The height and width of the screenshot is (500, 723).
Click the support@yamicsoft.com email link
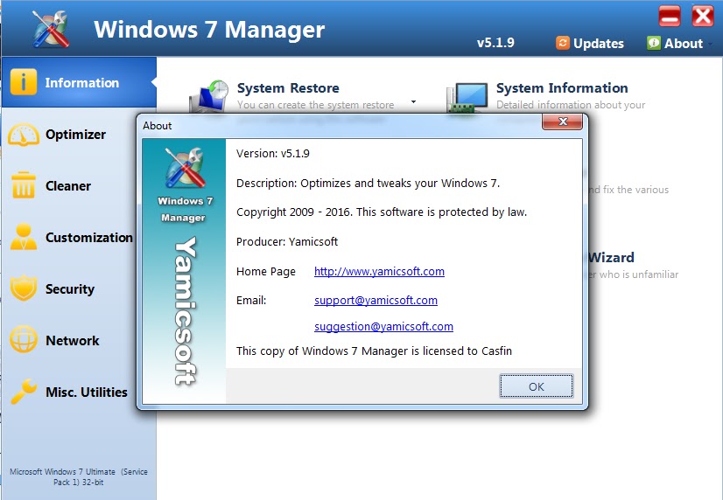pos(376,300)
